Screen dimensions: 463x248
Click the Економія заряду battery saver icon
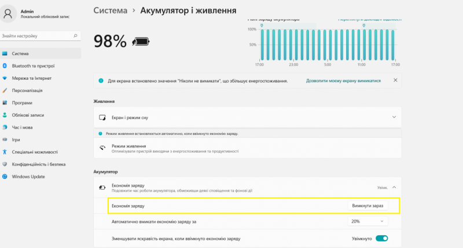coord(102,187)
